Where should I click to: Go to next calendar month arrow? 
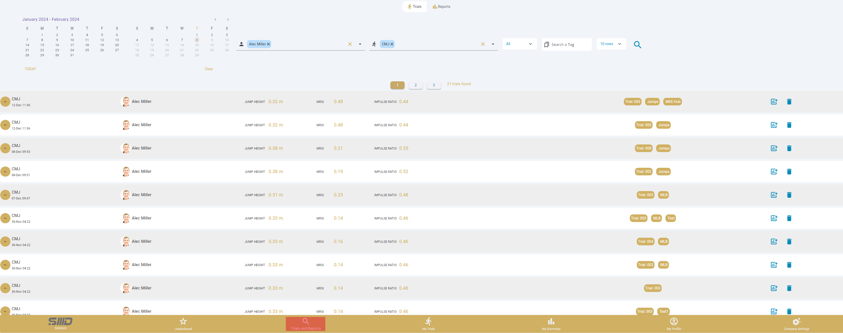click(228, 20)
